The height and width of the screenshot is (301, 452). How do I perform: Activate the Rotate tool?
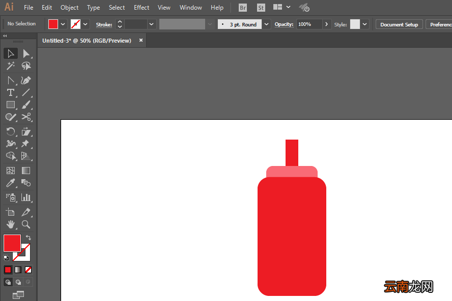[11, 131]
